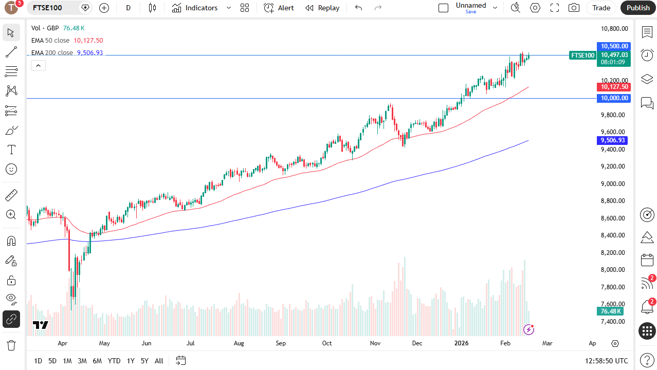657x370 pixels.
Task: Open the object tree layers panel
Action: coord(647,79)
